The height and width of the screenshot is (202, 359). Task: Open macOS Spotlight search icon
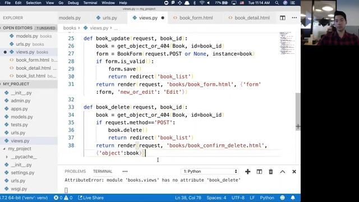click(277, 3)
